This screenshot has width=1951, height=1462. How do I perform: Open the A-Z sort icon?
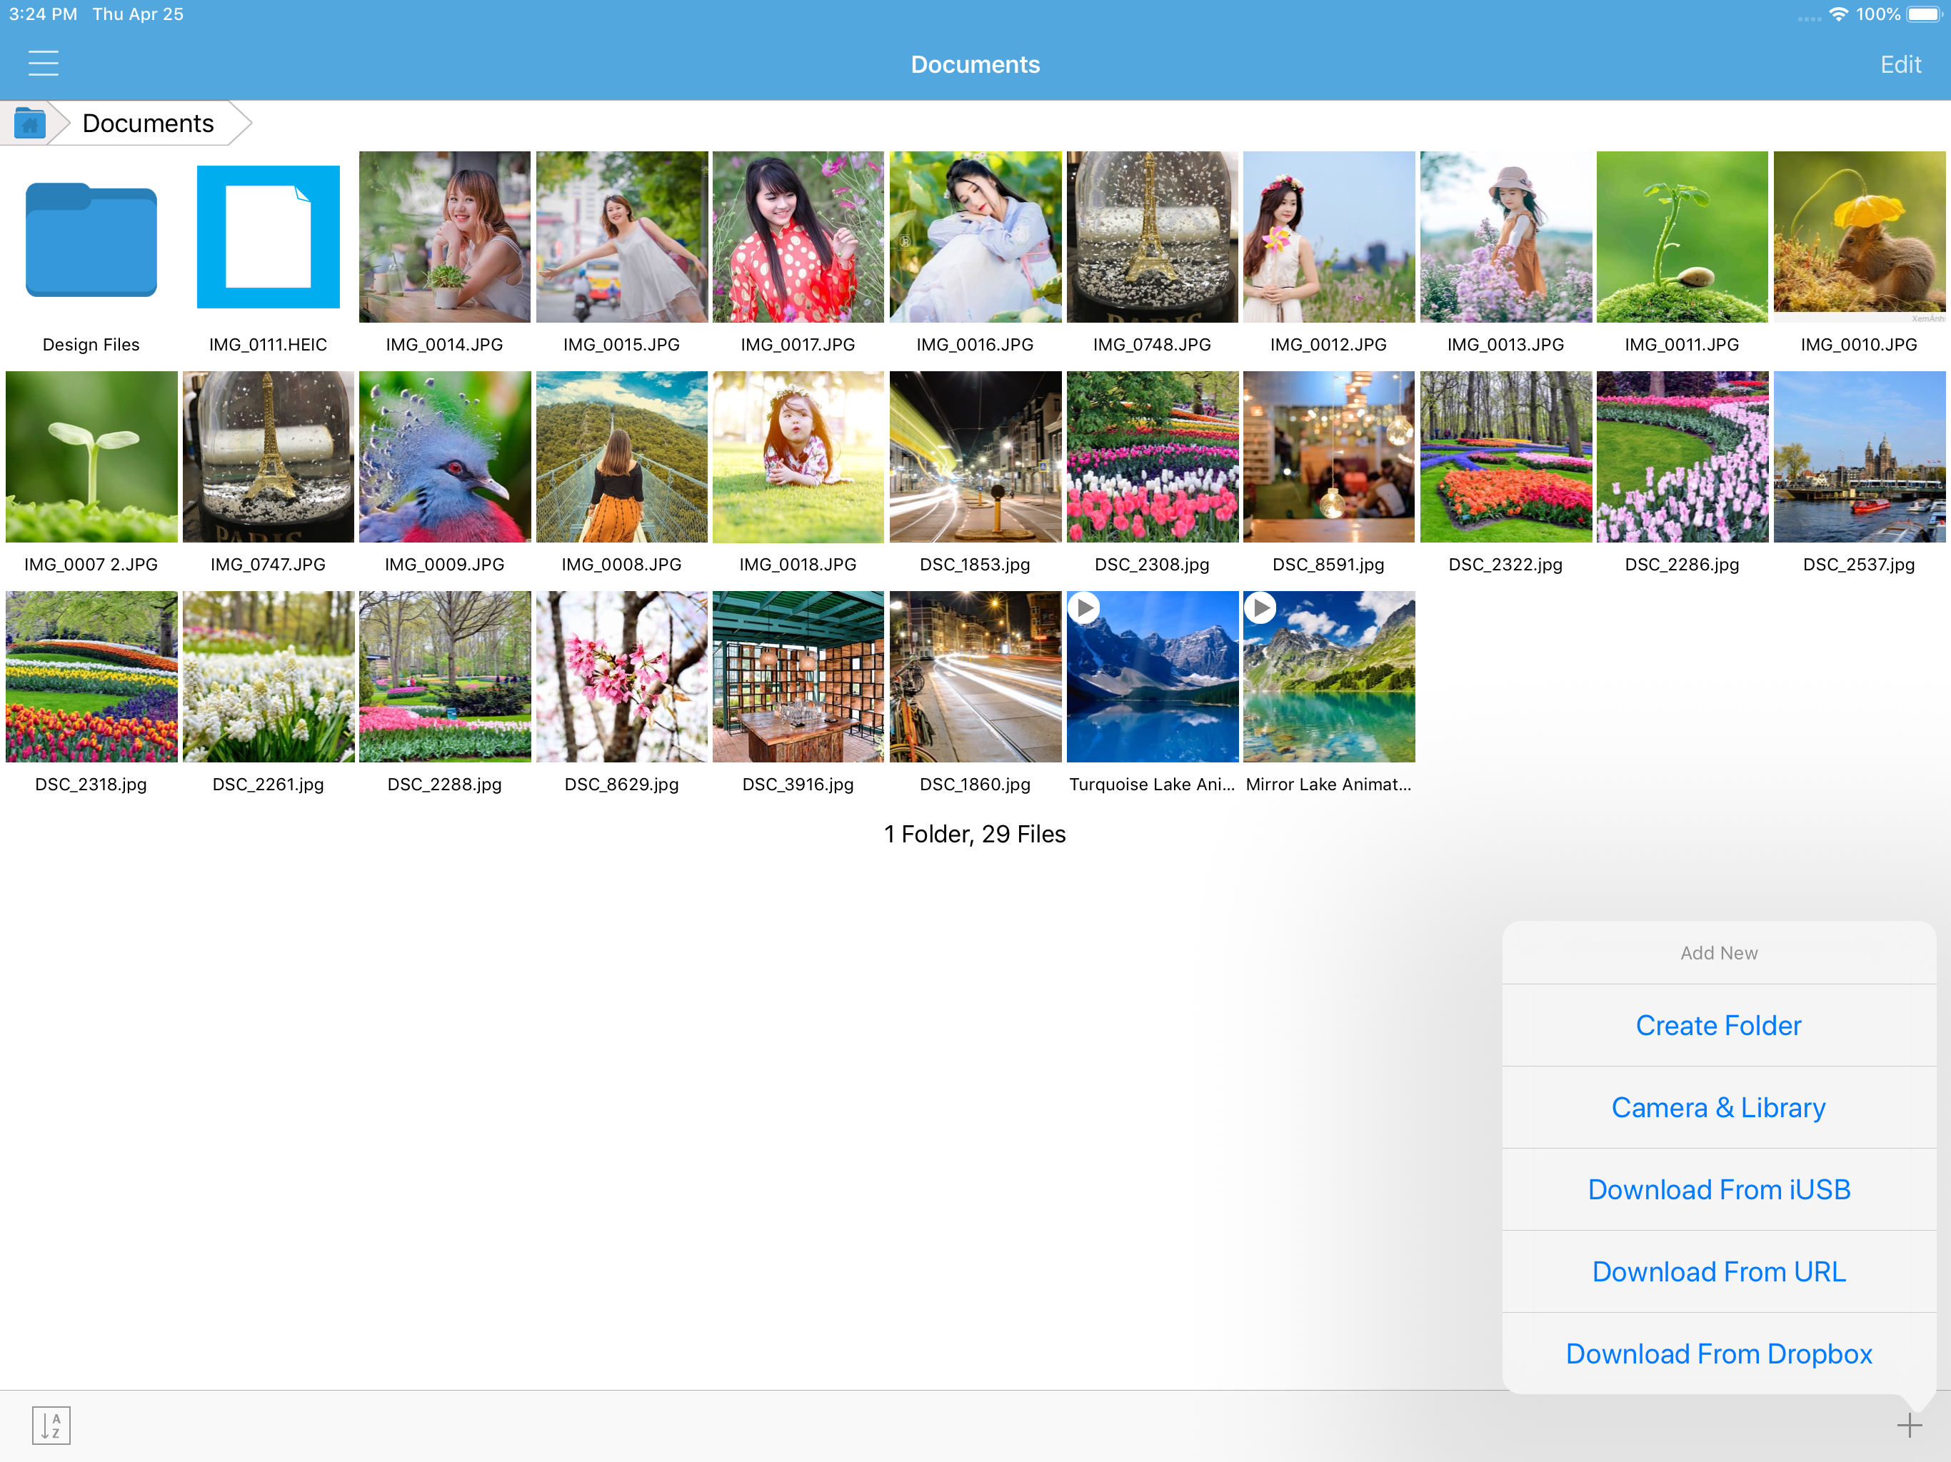(51, 1425)
